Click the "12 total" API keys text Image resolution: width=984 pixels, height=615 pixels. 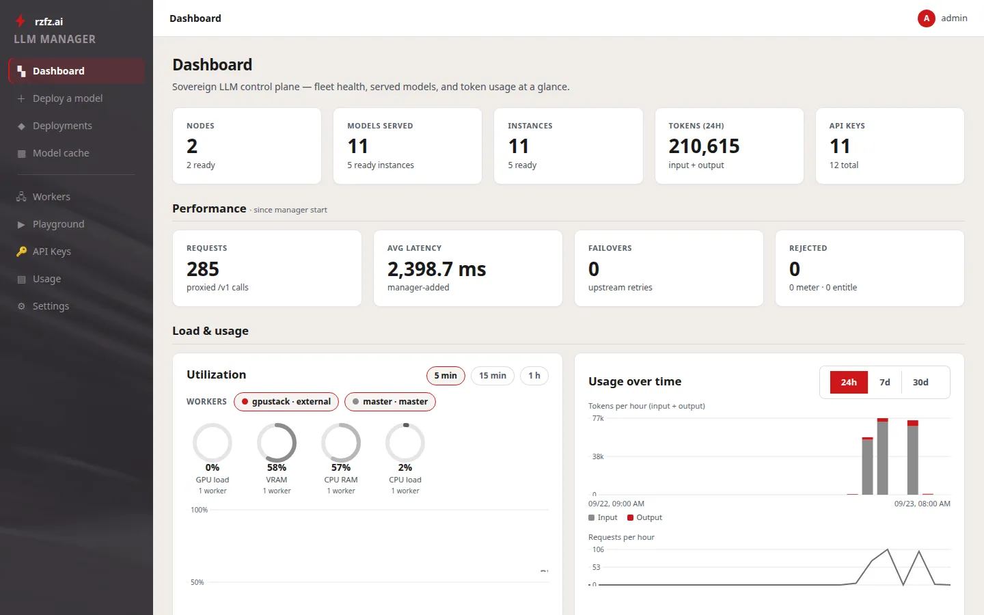[844, 165]
